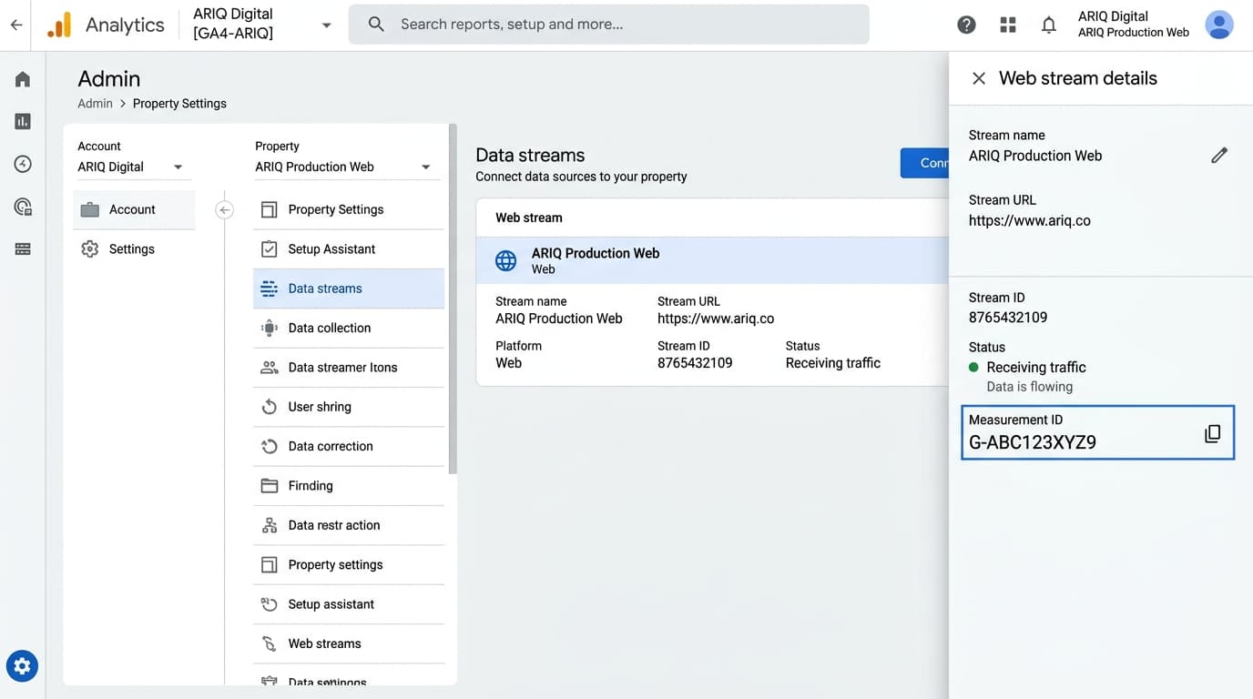Open the Advertising icon in left sidebar

pos(23,207)
